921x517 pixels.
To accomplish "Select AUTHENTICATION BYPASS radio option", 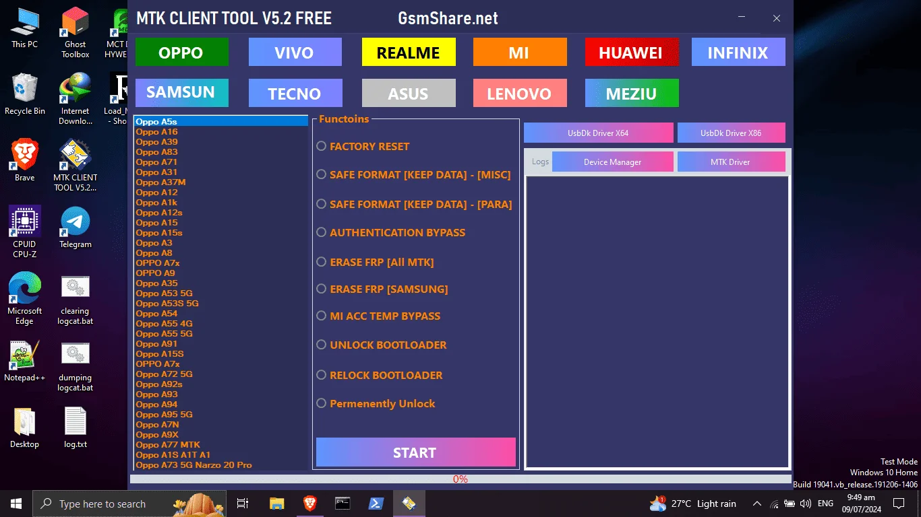I will (x=391, y=232).
